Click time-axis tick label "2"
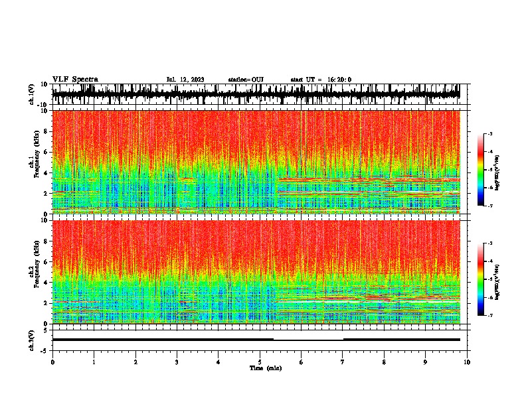 (135, 362)
